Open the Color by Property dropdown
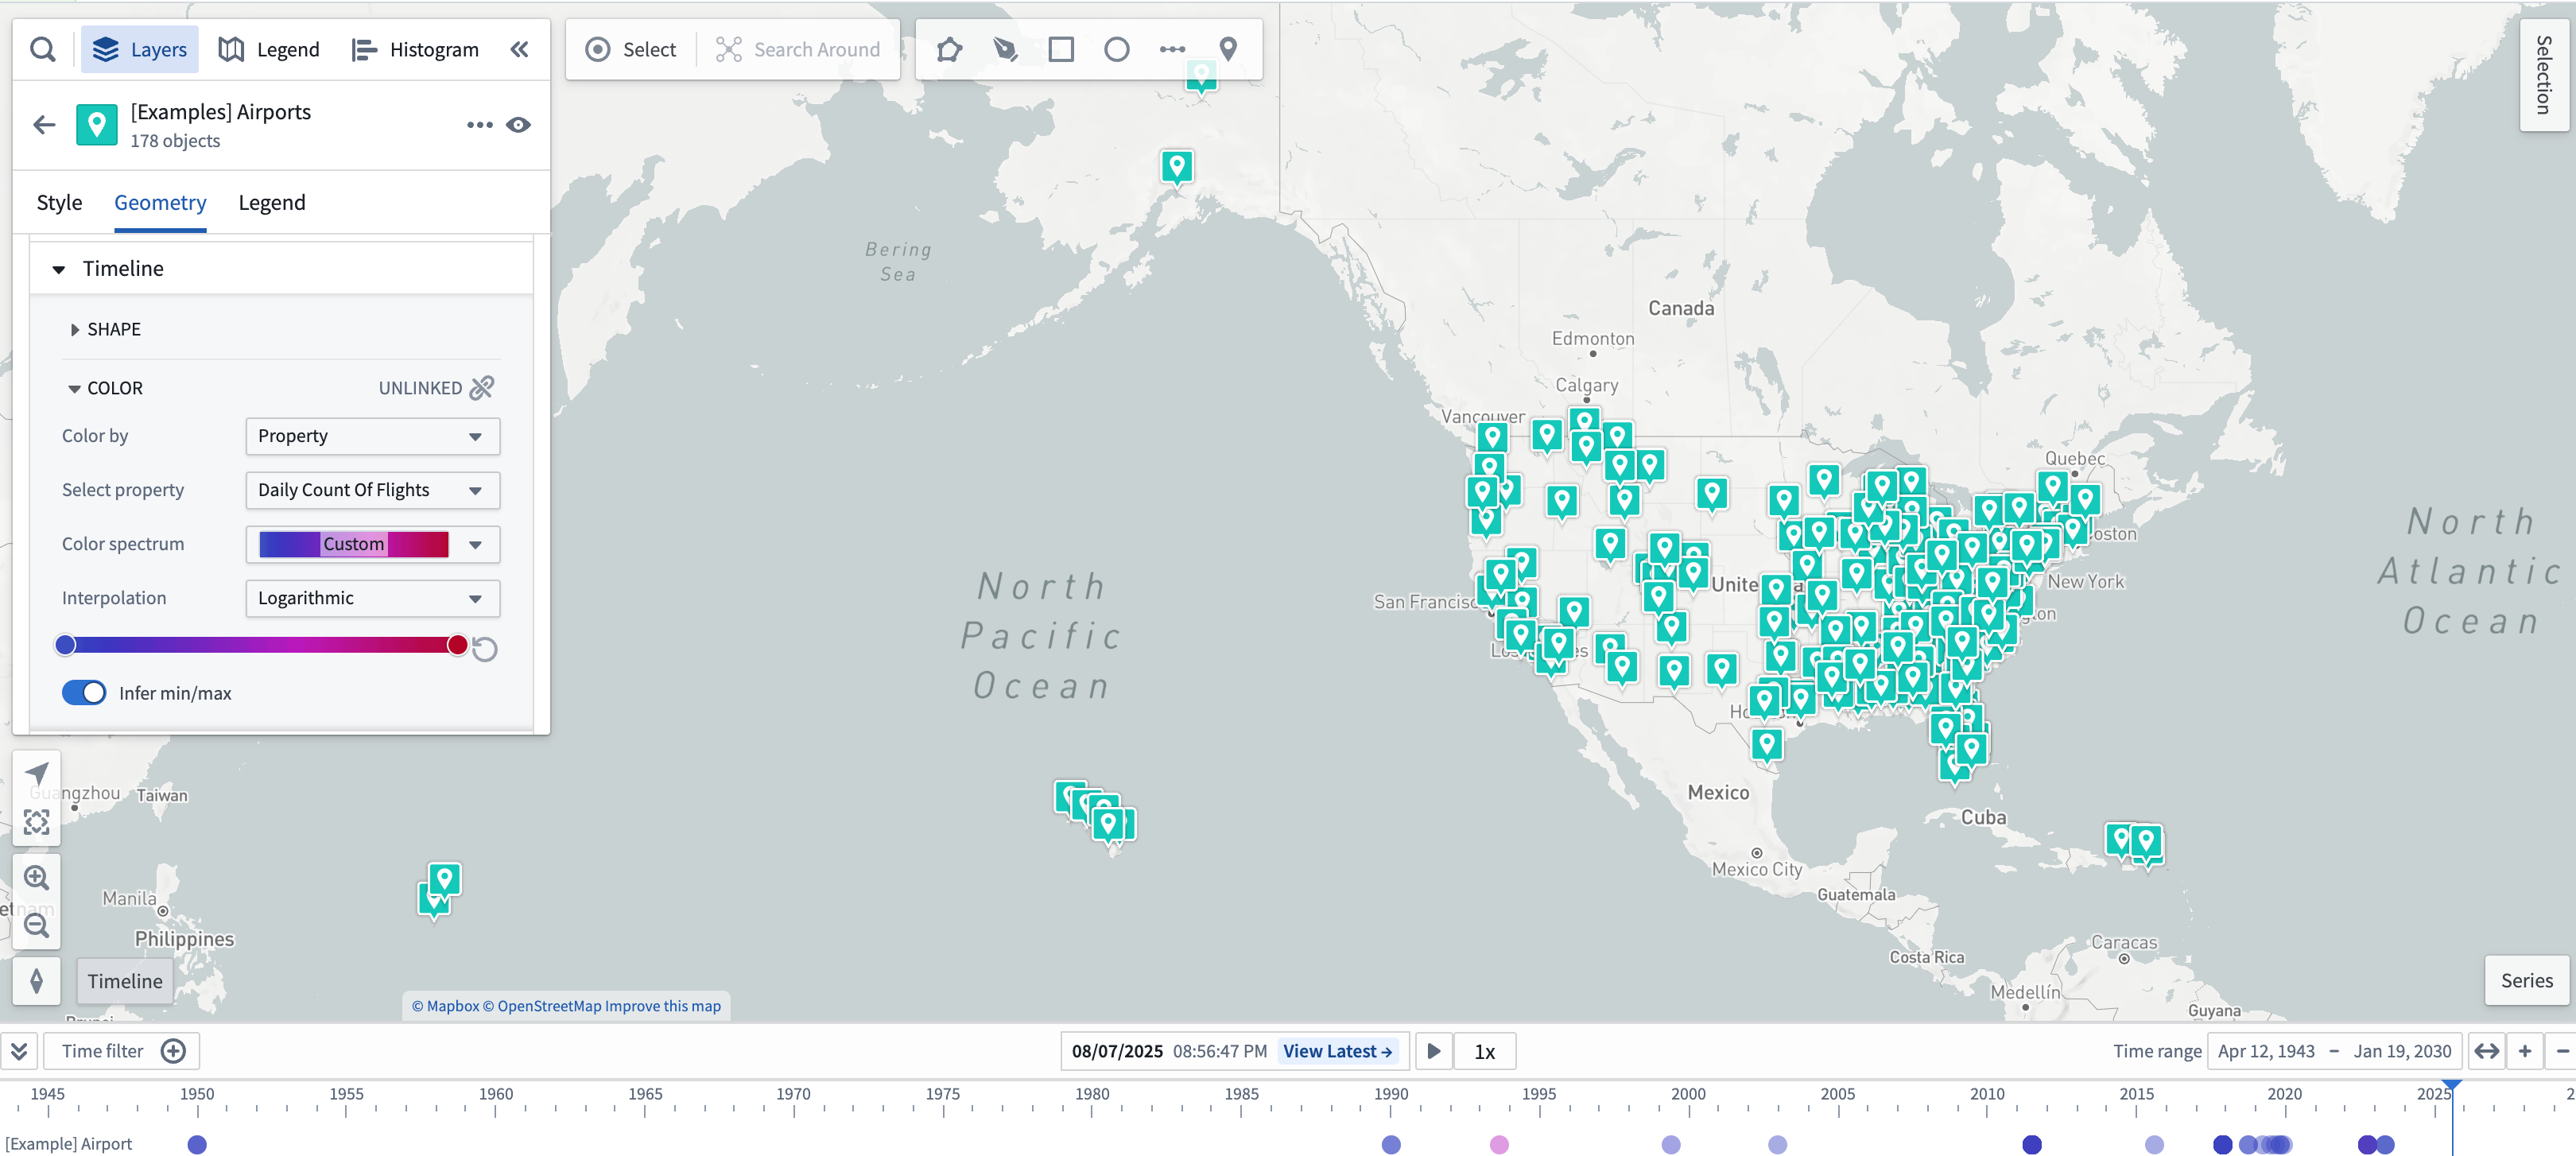 point(372,436)
